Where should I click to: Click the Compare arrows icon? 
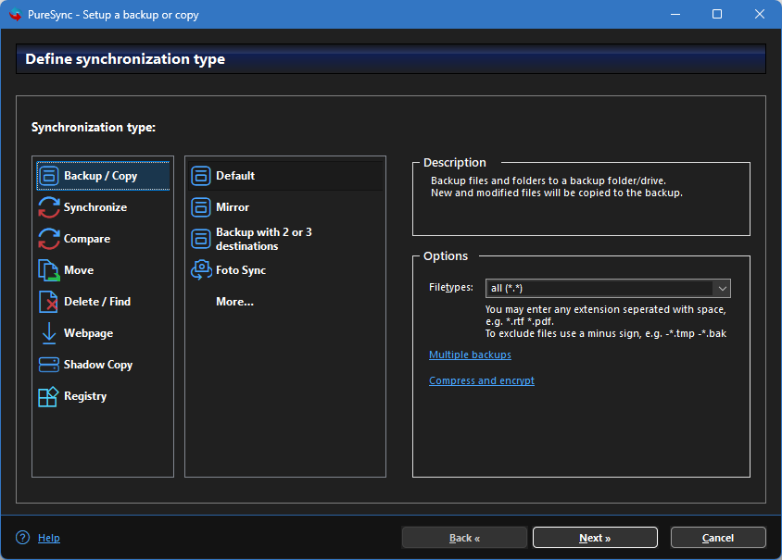pos(49,239)
